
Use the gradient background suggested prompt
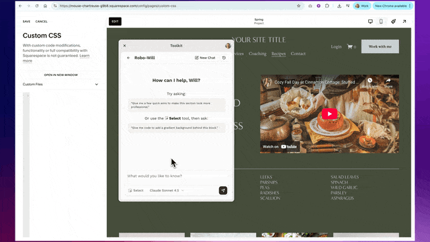coord(176,128)
